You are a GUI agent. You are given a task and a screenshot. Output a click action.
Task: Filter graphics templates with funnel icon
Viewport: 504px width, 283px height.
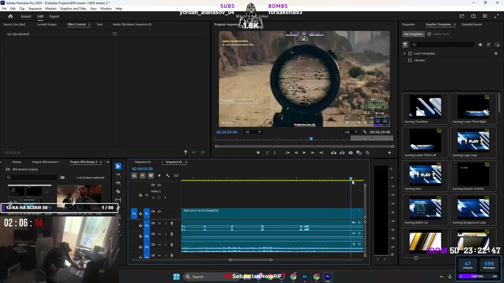[405, 45]
